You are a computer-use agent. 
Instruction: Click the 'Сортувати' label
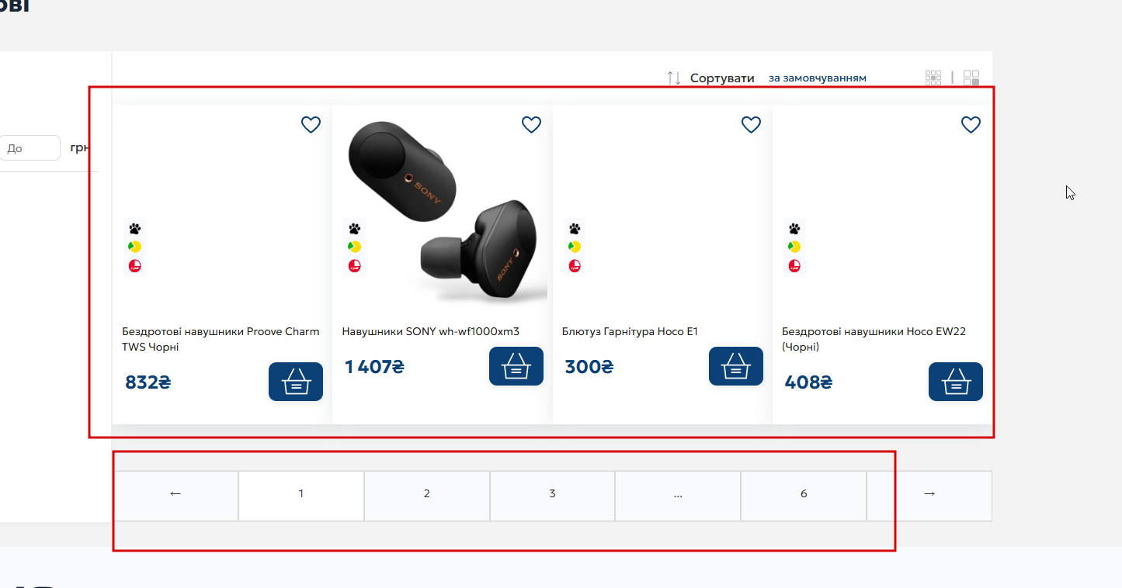coord(722,78)
